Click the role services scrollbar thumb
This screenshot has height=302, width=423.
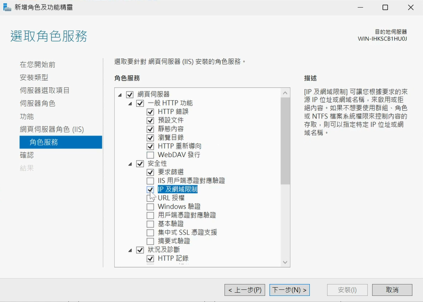(285, 141)
